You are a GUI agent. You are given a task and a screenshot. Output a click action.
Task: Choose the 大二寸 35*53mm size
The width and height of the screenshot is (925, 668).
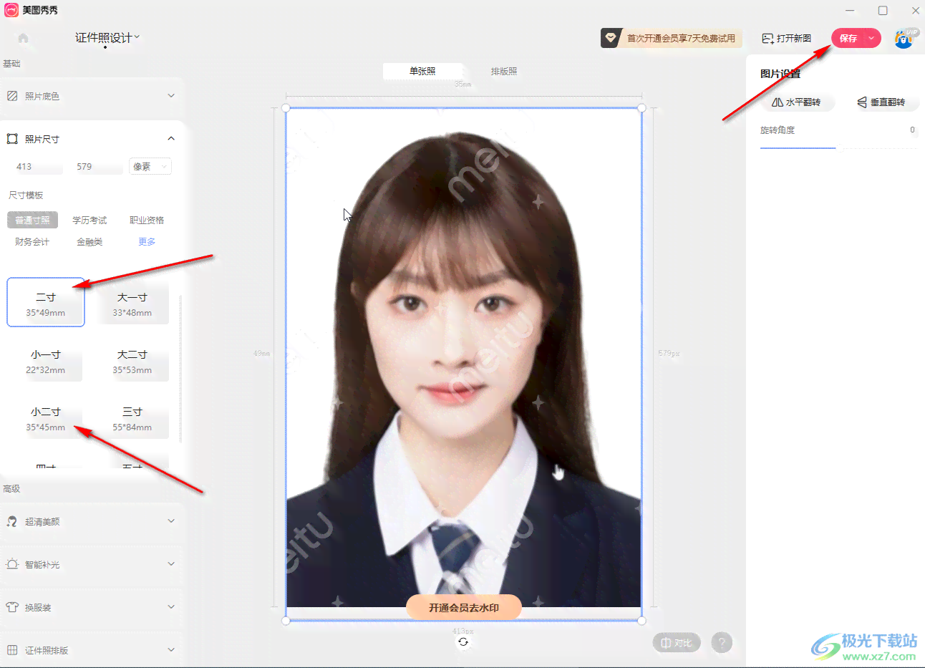[x=132, y=361]
